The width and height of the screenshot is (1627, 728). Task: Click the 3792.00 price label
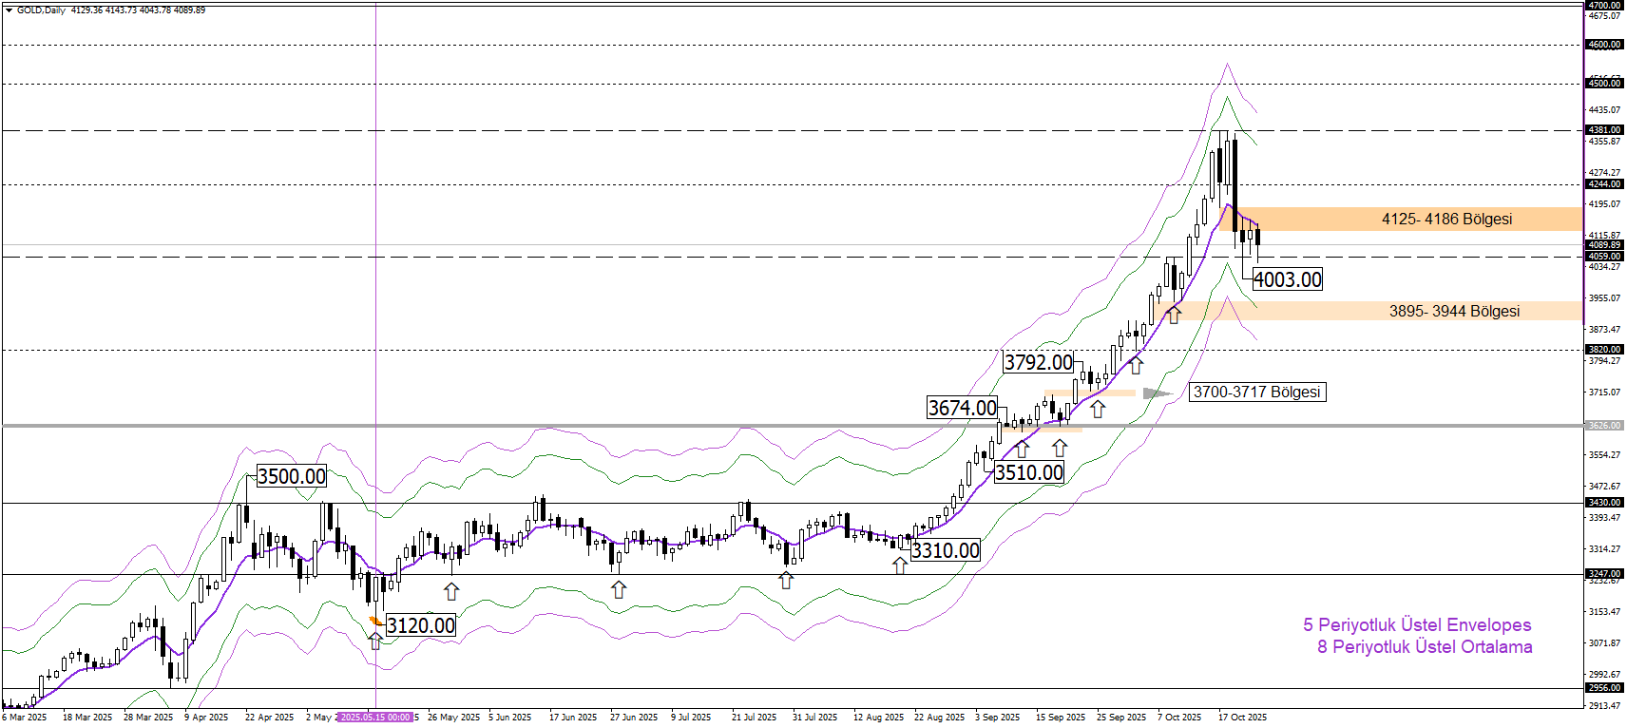click(1038, 362)
